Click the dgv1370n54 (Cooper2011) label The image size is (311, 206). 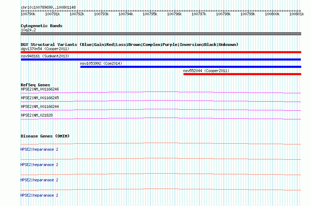point(45,49)
